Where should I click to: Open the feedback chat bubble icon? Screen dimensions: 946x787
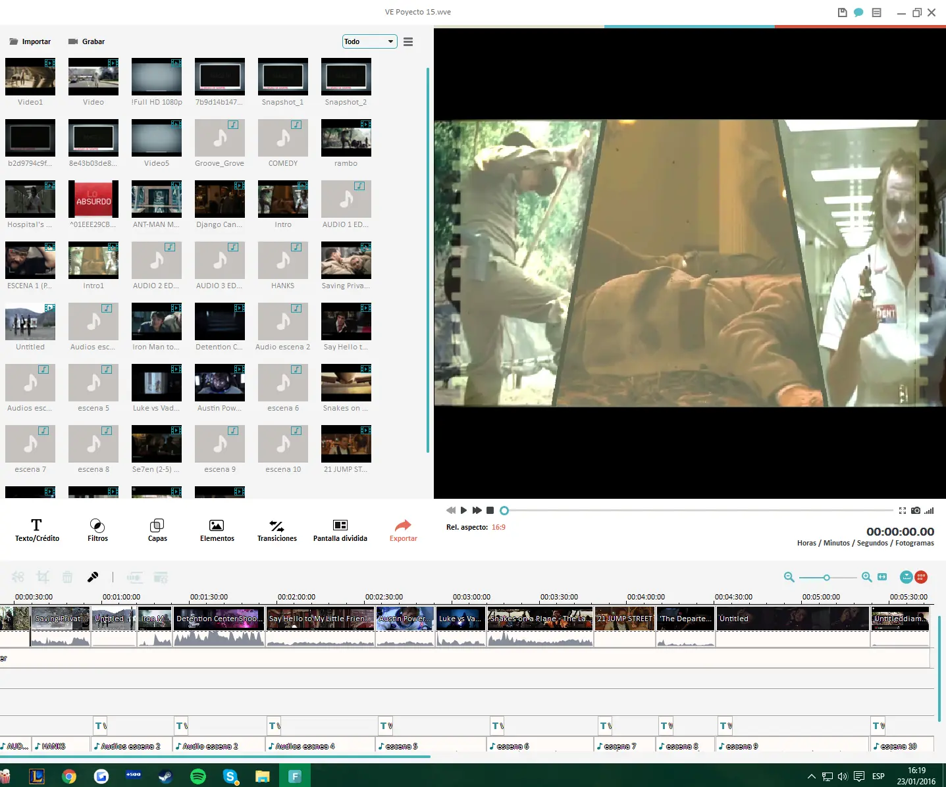(858, 13)
